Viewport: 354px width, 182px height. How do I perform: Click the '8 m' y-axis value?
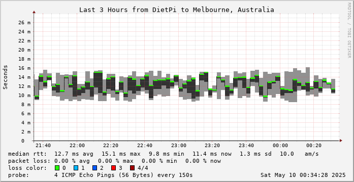(26, 105)
